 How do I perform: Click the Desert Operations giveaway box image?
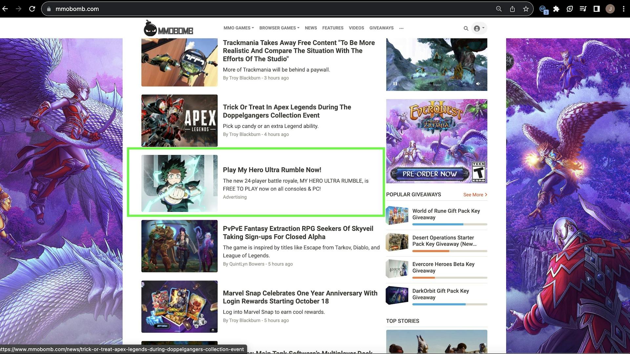397,242
